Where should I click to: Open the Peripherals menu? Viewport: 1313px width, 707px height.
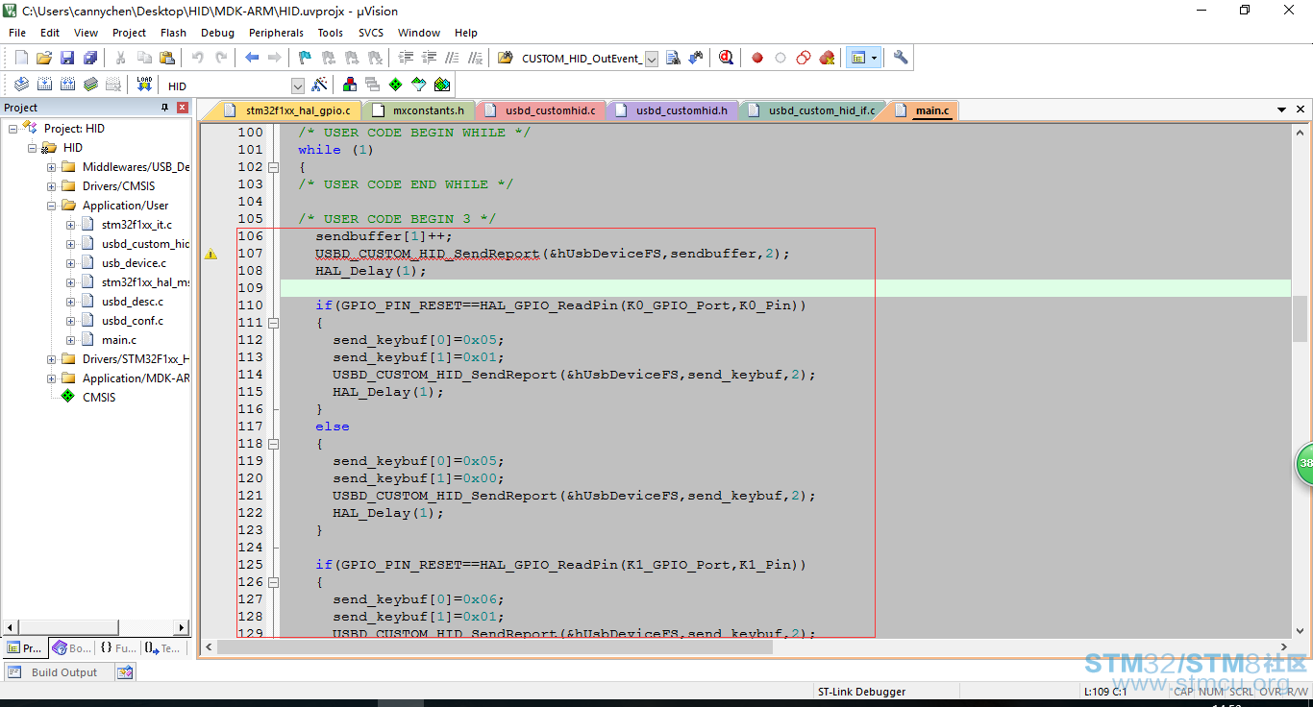276,33
